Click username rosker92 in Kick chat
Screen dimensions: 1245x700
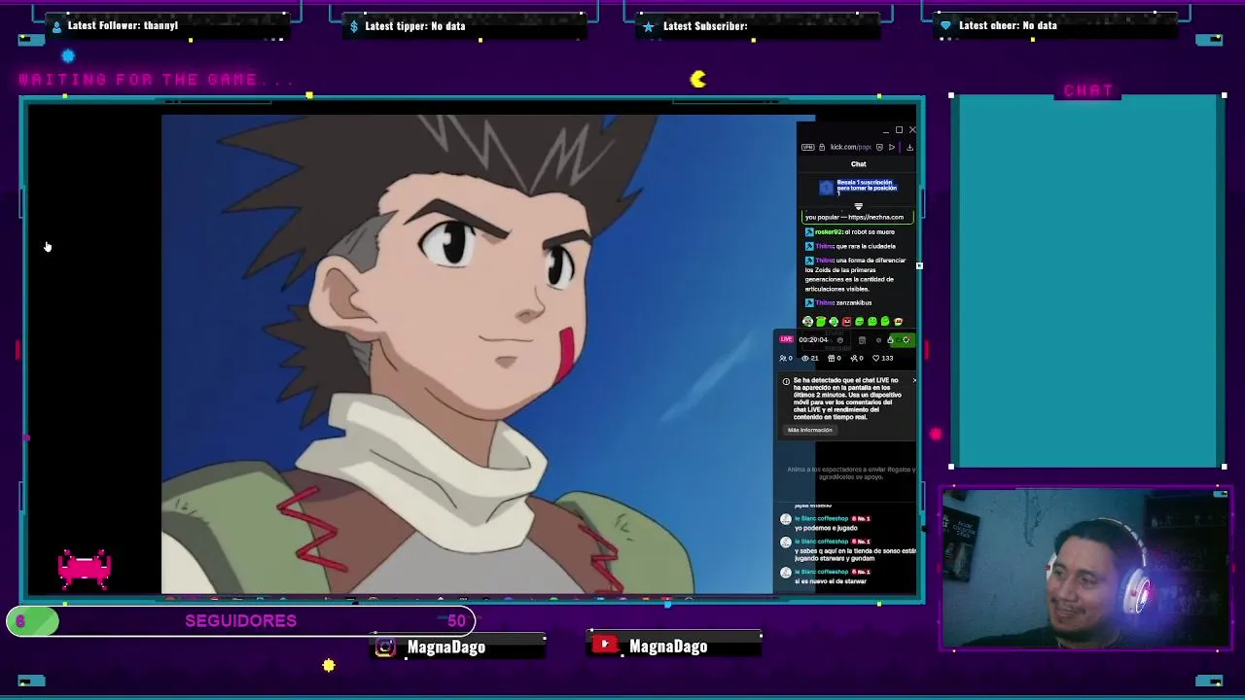tap(828, 231)
